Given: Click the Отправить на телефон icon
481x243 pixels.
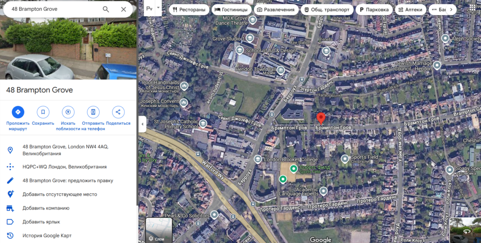Looking at the screenshot, I should pyautogui.click(x=93, y=112).
